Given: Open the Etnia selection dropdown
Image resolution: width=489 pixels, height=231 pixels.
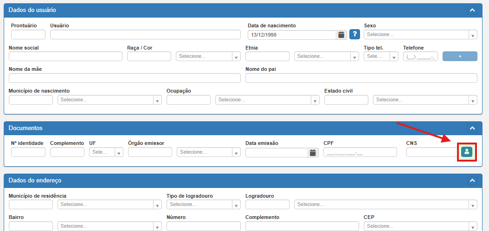Looking at the screenshot, I should point(326,56).
